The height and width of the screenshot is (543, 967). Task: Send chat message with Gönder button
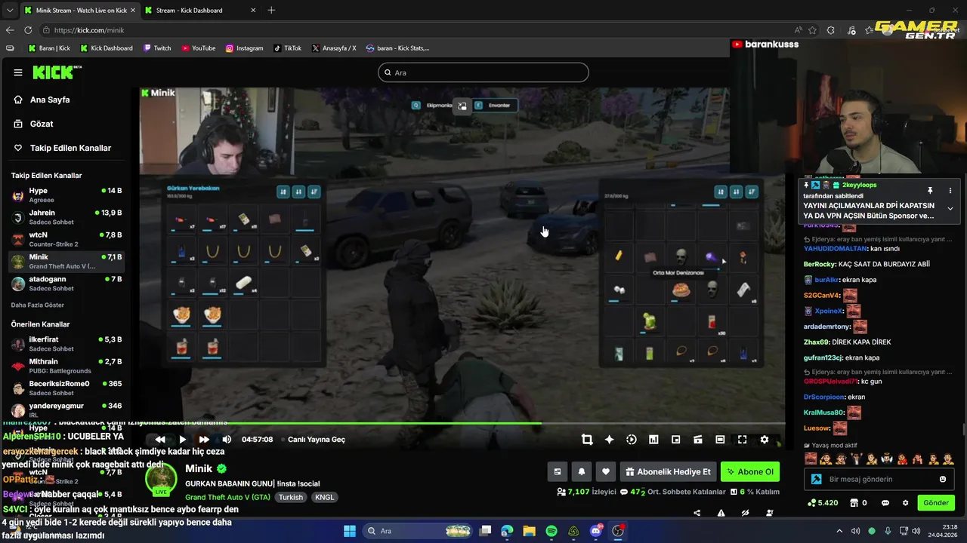point(935,502)
